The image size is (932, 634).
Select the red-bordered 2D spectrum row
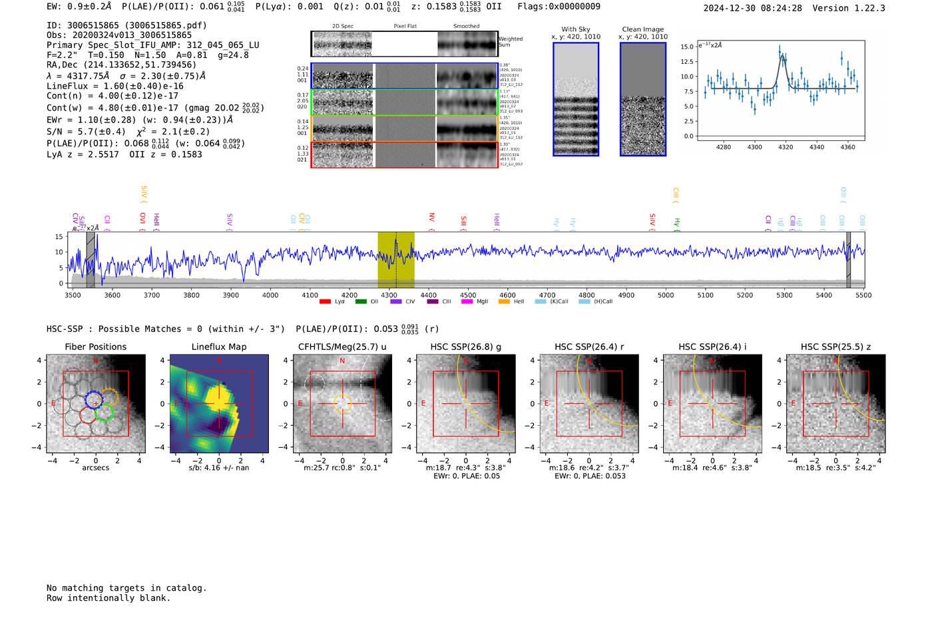tap(404, 154)
